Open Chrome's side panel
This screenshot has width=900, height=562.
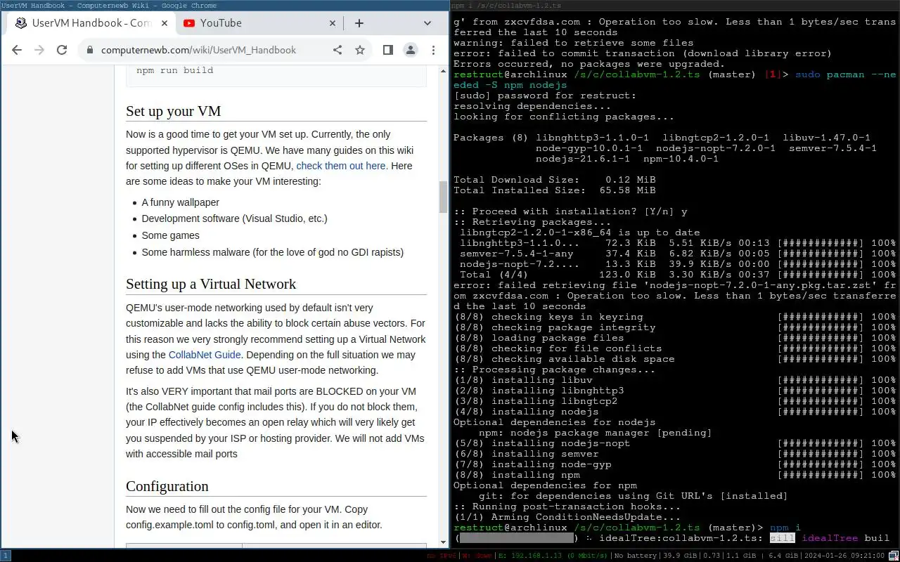pos(387,50)
